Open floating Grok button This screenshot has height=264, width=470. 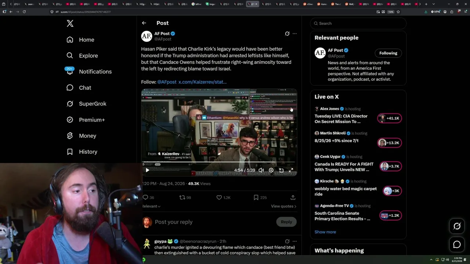[x=457, y=226]
